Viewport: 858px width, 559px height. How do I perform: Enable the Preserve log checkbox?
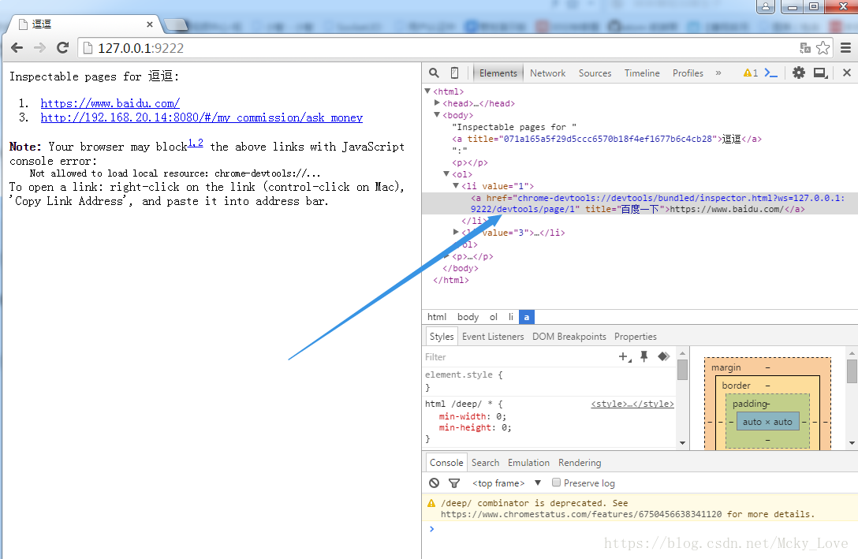coord(556,483)
